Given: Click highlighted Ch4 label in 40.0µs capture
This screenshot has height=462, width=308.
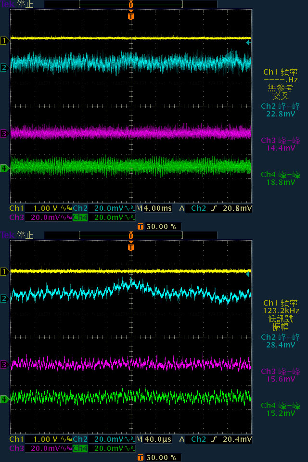Looking at the screenshot, I should click(x=80, y=449).
